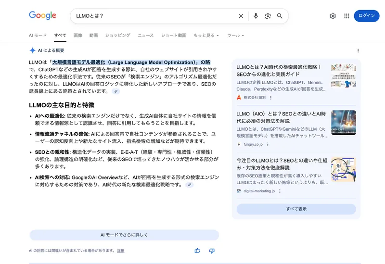
Task: Open settings via the gear icon
Action: tap(333, 16)
